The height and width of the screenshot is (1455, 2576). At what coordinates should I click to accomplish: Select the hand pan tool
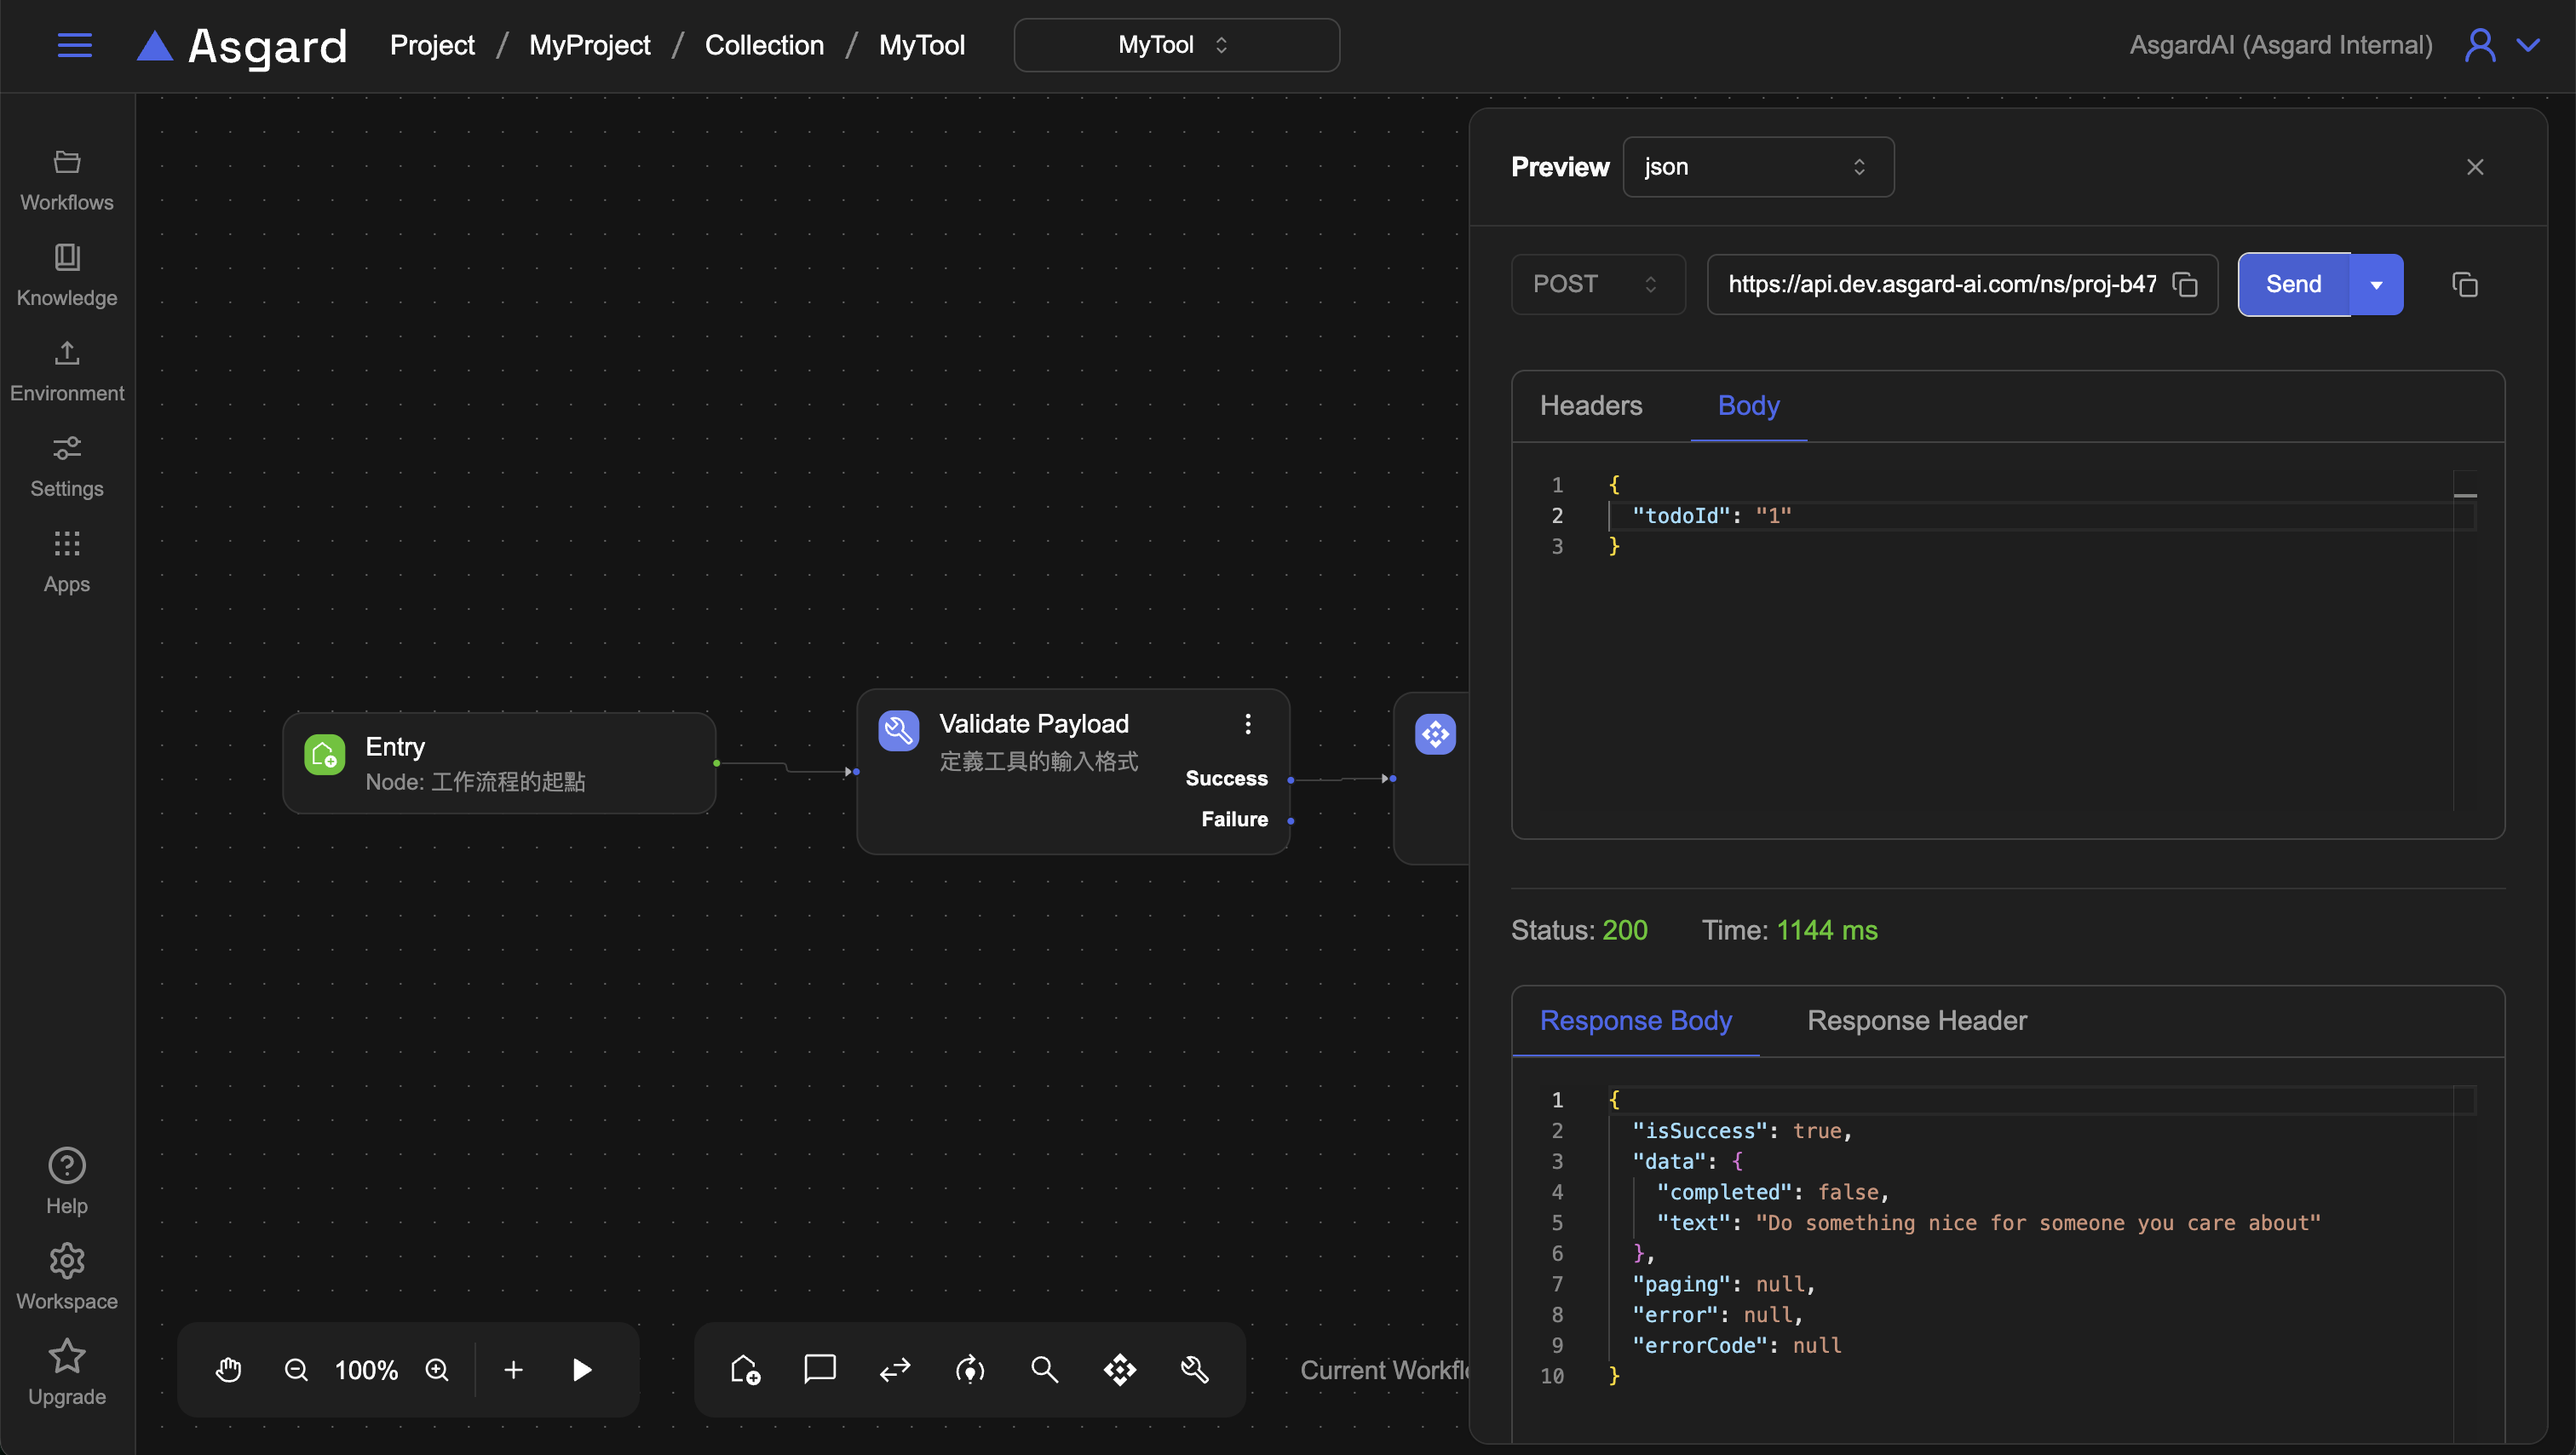229,1369
